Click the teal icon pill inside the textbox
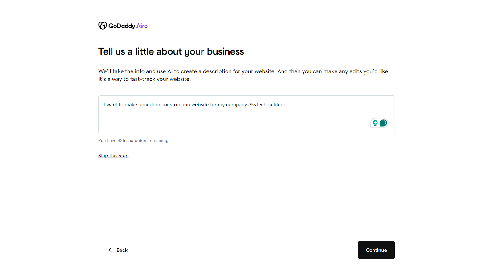The width and height of the screenshot is (493, 265). click(x=379, y=123)
